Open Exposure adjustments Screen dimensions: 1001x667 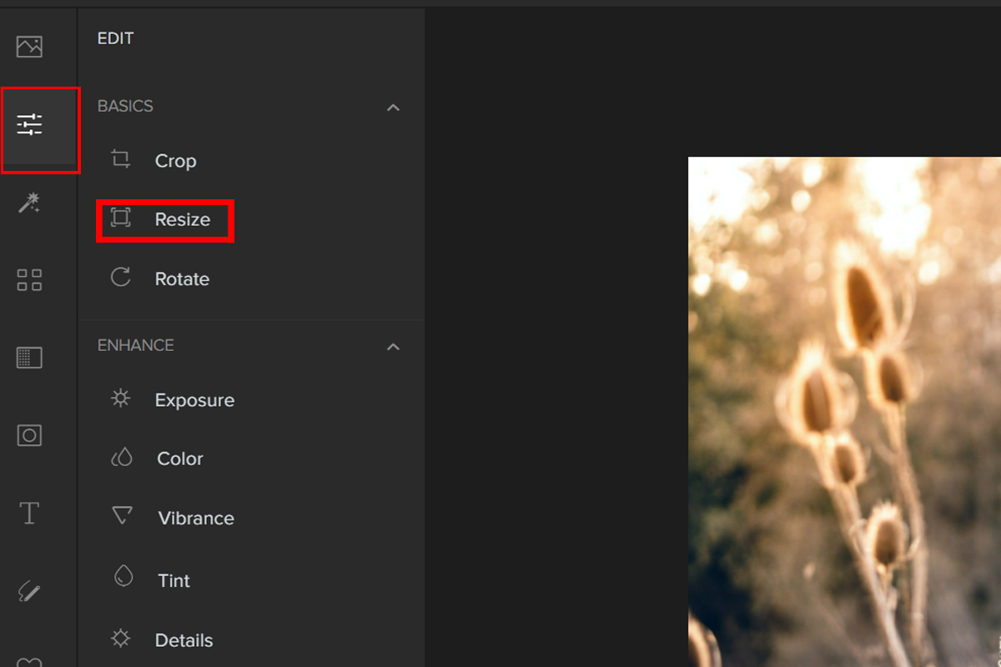[194, 400]
